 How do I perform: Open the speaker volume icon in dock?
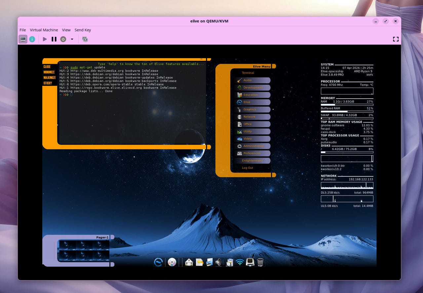tap(219, 262)
